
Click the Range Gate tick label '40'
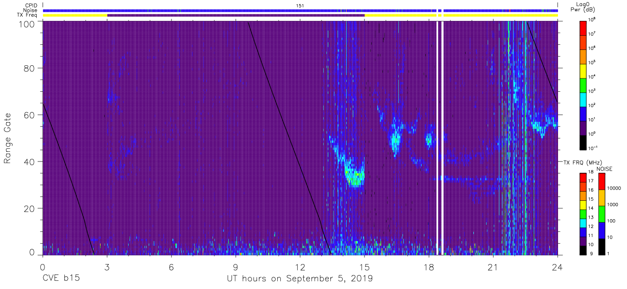(x=30, y=162)
